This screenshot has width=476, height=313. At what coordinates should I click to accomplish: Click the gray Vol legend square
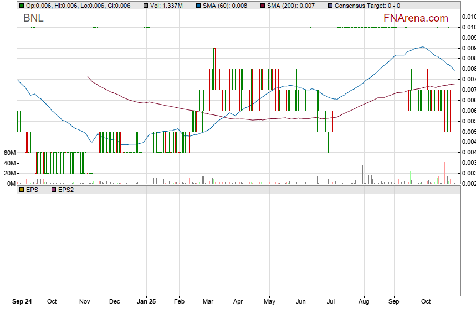click(145, 6)
